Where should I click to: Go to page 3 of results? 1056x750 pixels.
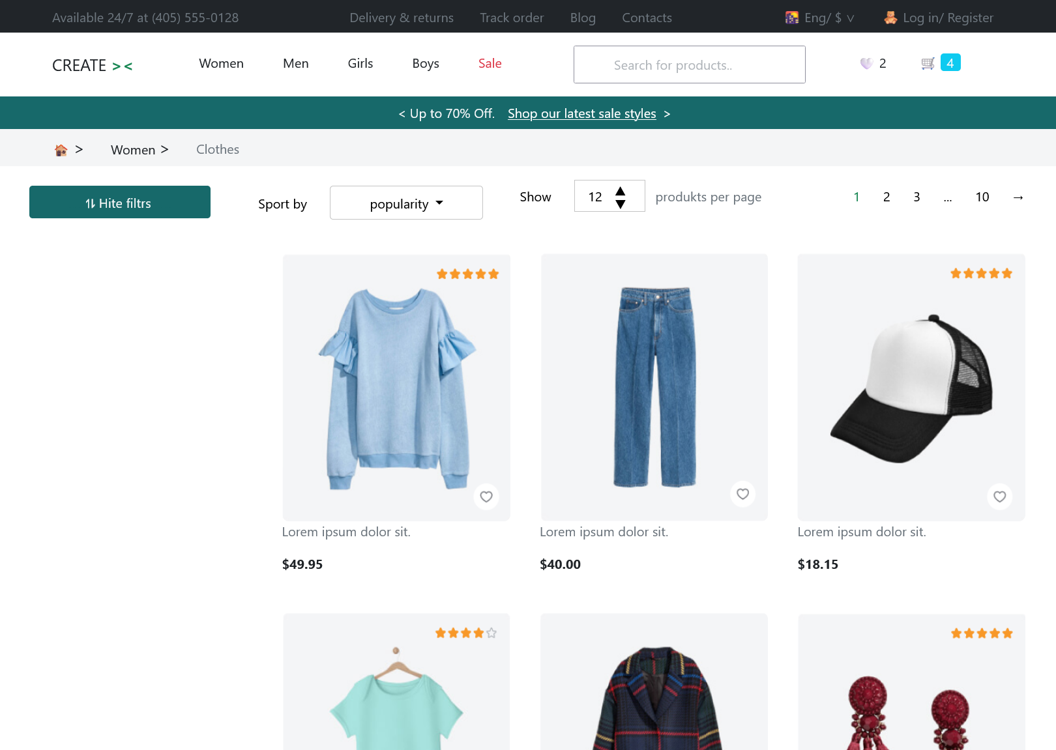917,197
